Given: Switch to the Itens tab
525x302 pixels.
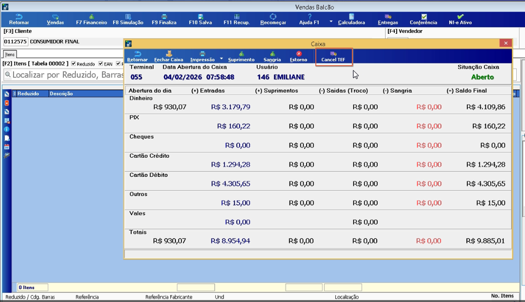Looking at the screenshot, I should (10, 54).
